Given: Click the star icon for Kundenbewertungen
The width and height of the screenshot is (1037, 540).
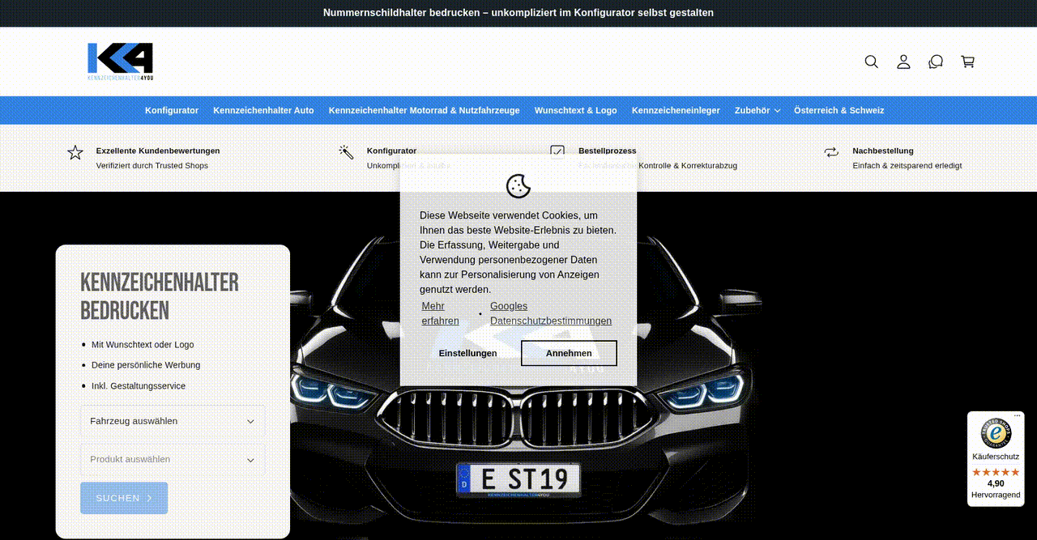Looking at the screenshot, I should click(75, 152).
